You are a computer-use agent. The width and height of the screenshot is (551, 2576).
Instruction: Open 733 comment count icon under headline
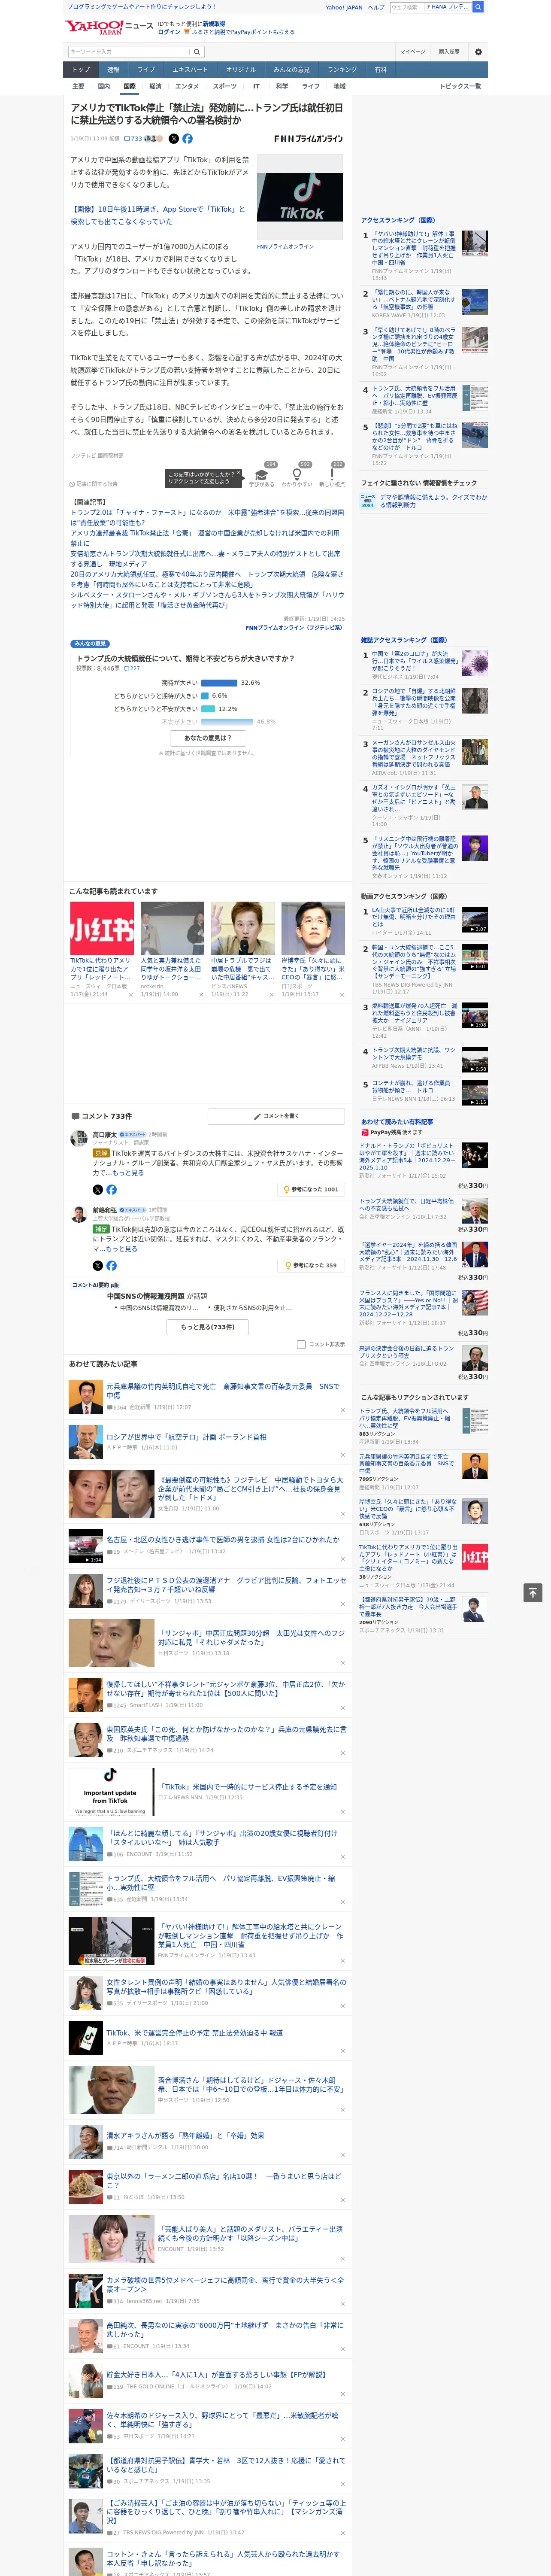[x=133, y=139]
